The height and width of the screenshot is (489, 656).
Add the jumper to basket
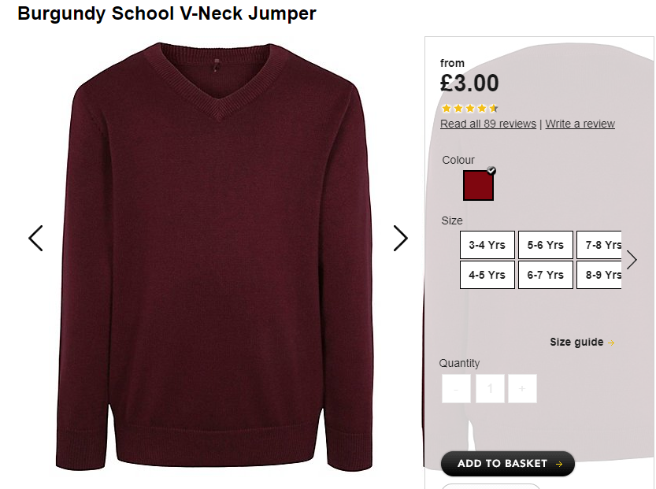(x=508, y=464)
